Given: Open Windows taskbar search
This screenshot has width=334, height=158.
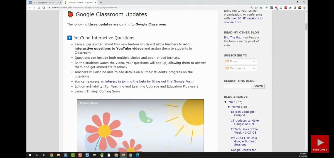Looking at the screenshot, I should [x=37, y=155].
